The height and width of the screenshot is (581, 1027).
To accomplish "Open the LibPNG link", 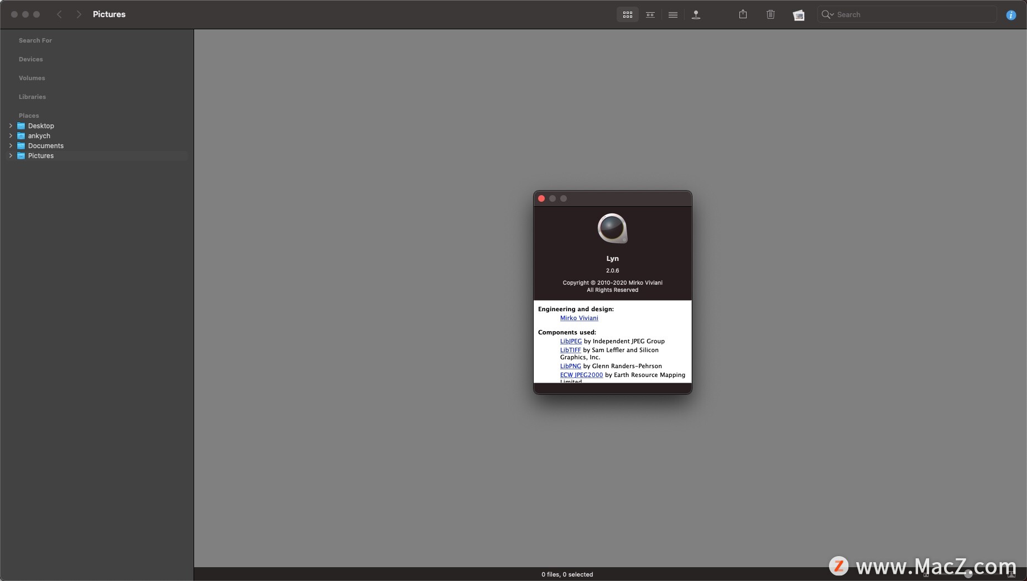I will click(x=570, y=366).
